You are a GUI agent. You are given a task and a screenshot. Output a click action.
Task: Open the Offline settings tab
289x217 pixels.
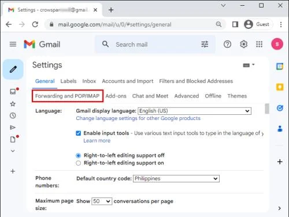tap(213, 96)
